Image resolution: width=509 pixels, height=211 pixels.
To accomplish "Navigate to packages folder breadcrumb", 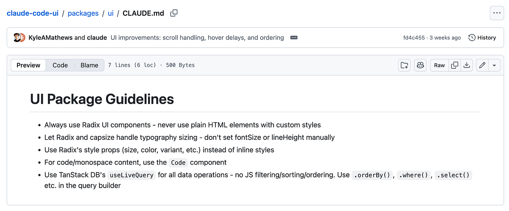I will coord(83,13).
